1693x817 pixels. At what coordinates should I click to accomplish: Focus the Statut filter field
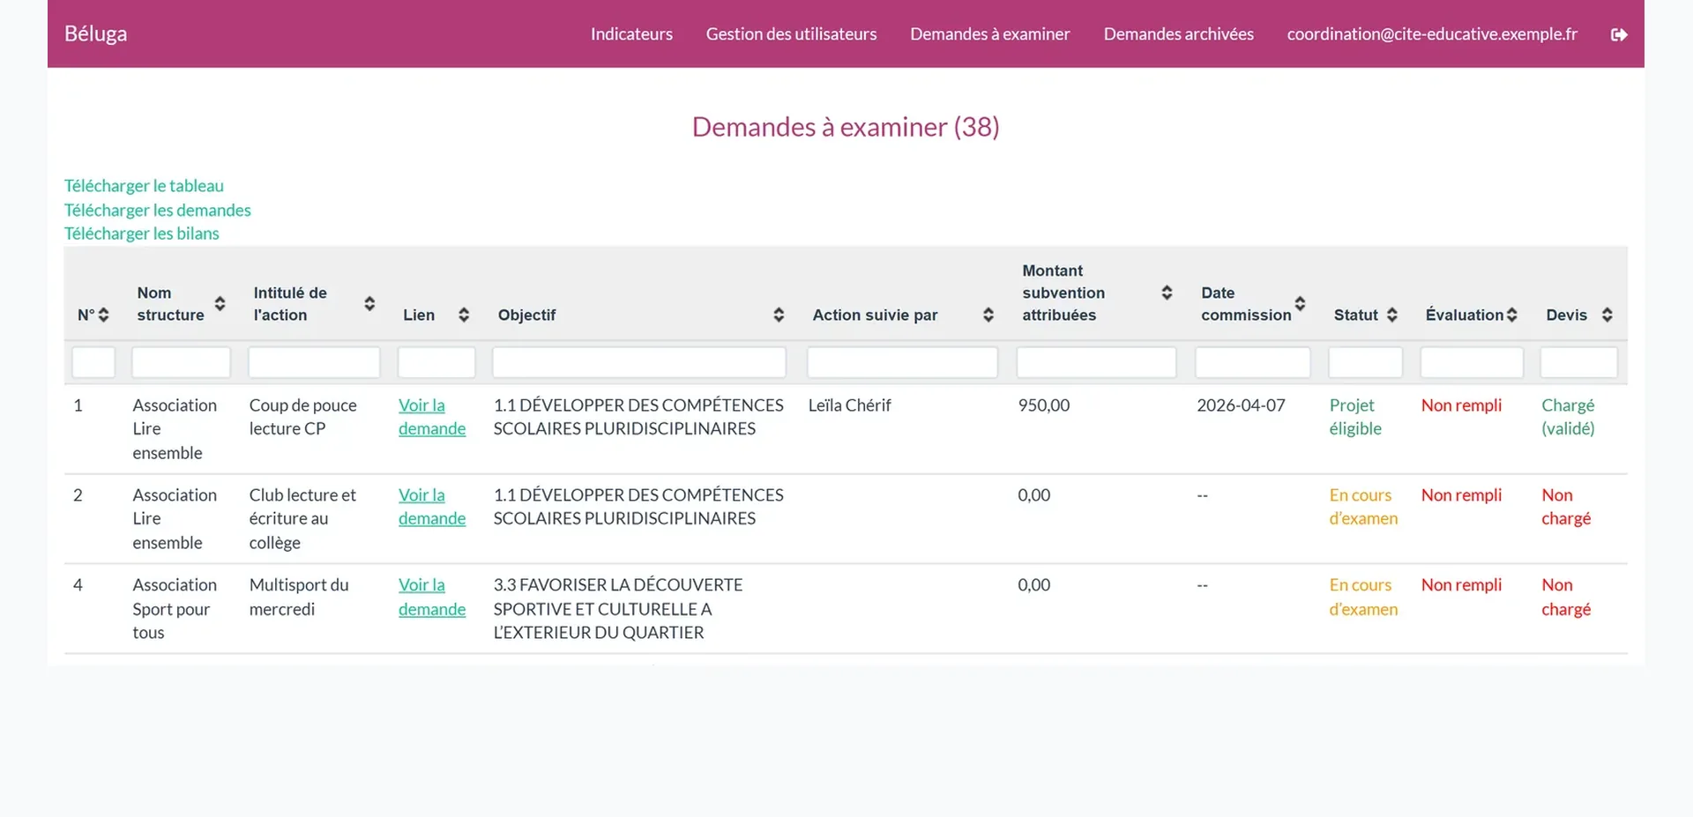[x=1366, y=362]
